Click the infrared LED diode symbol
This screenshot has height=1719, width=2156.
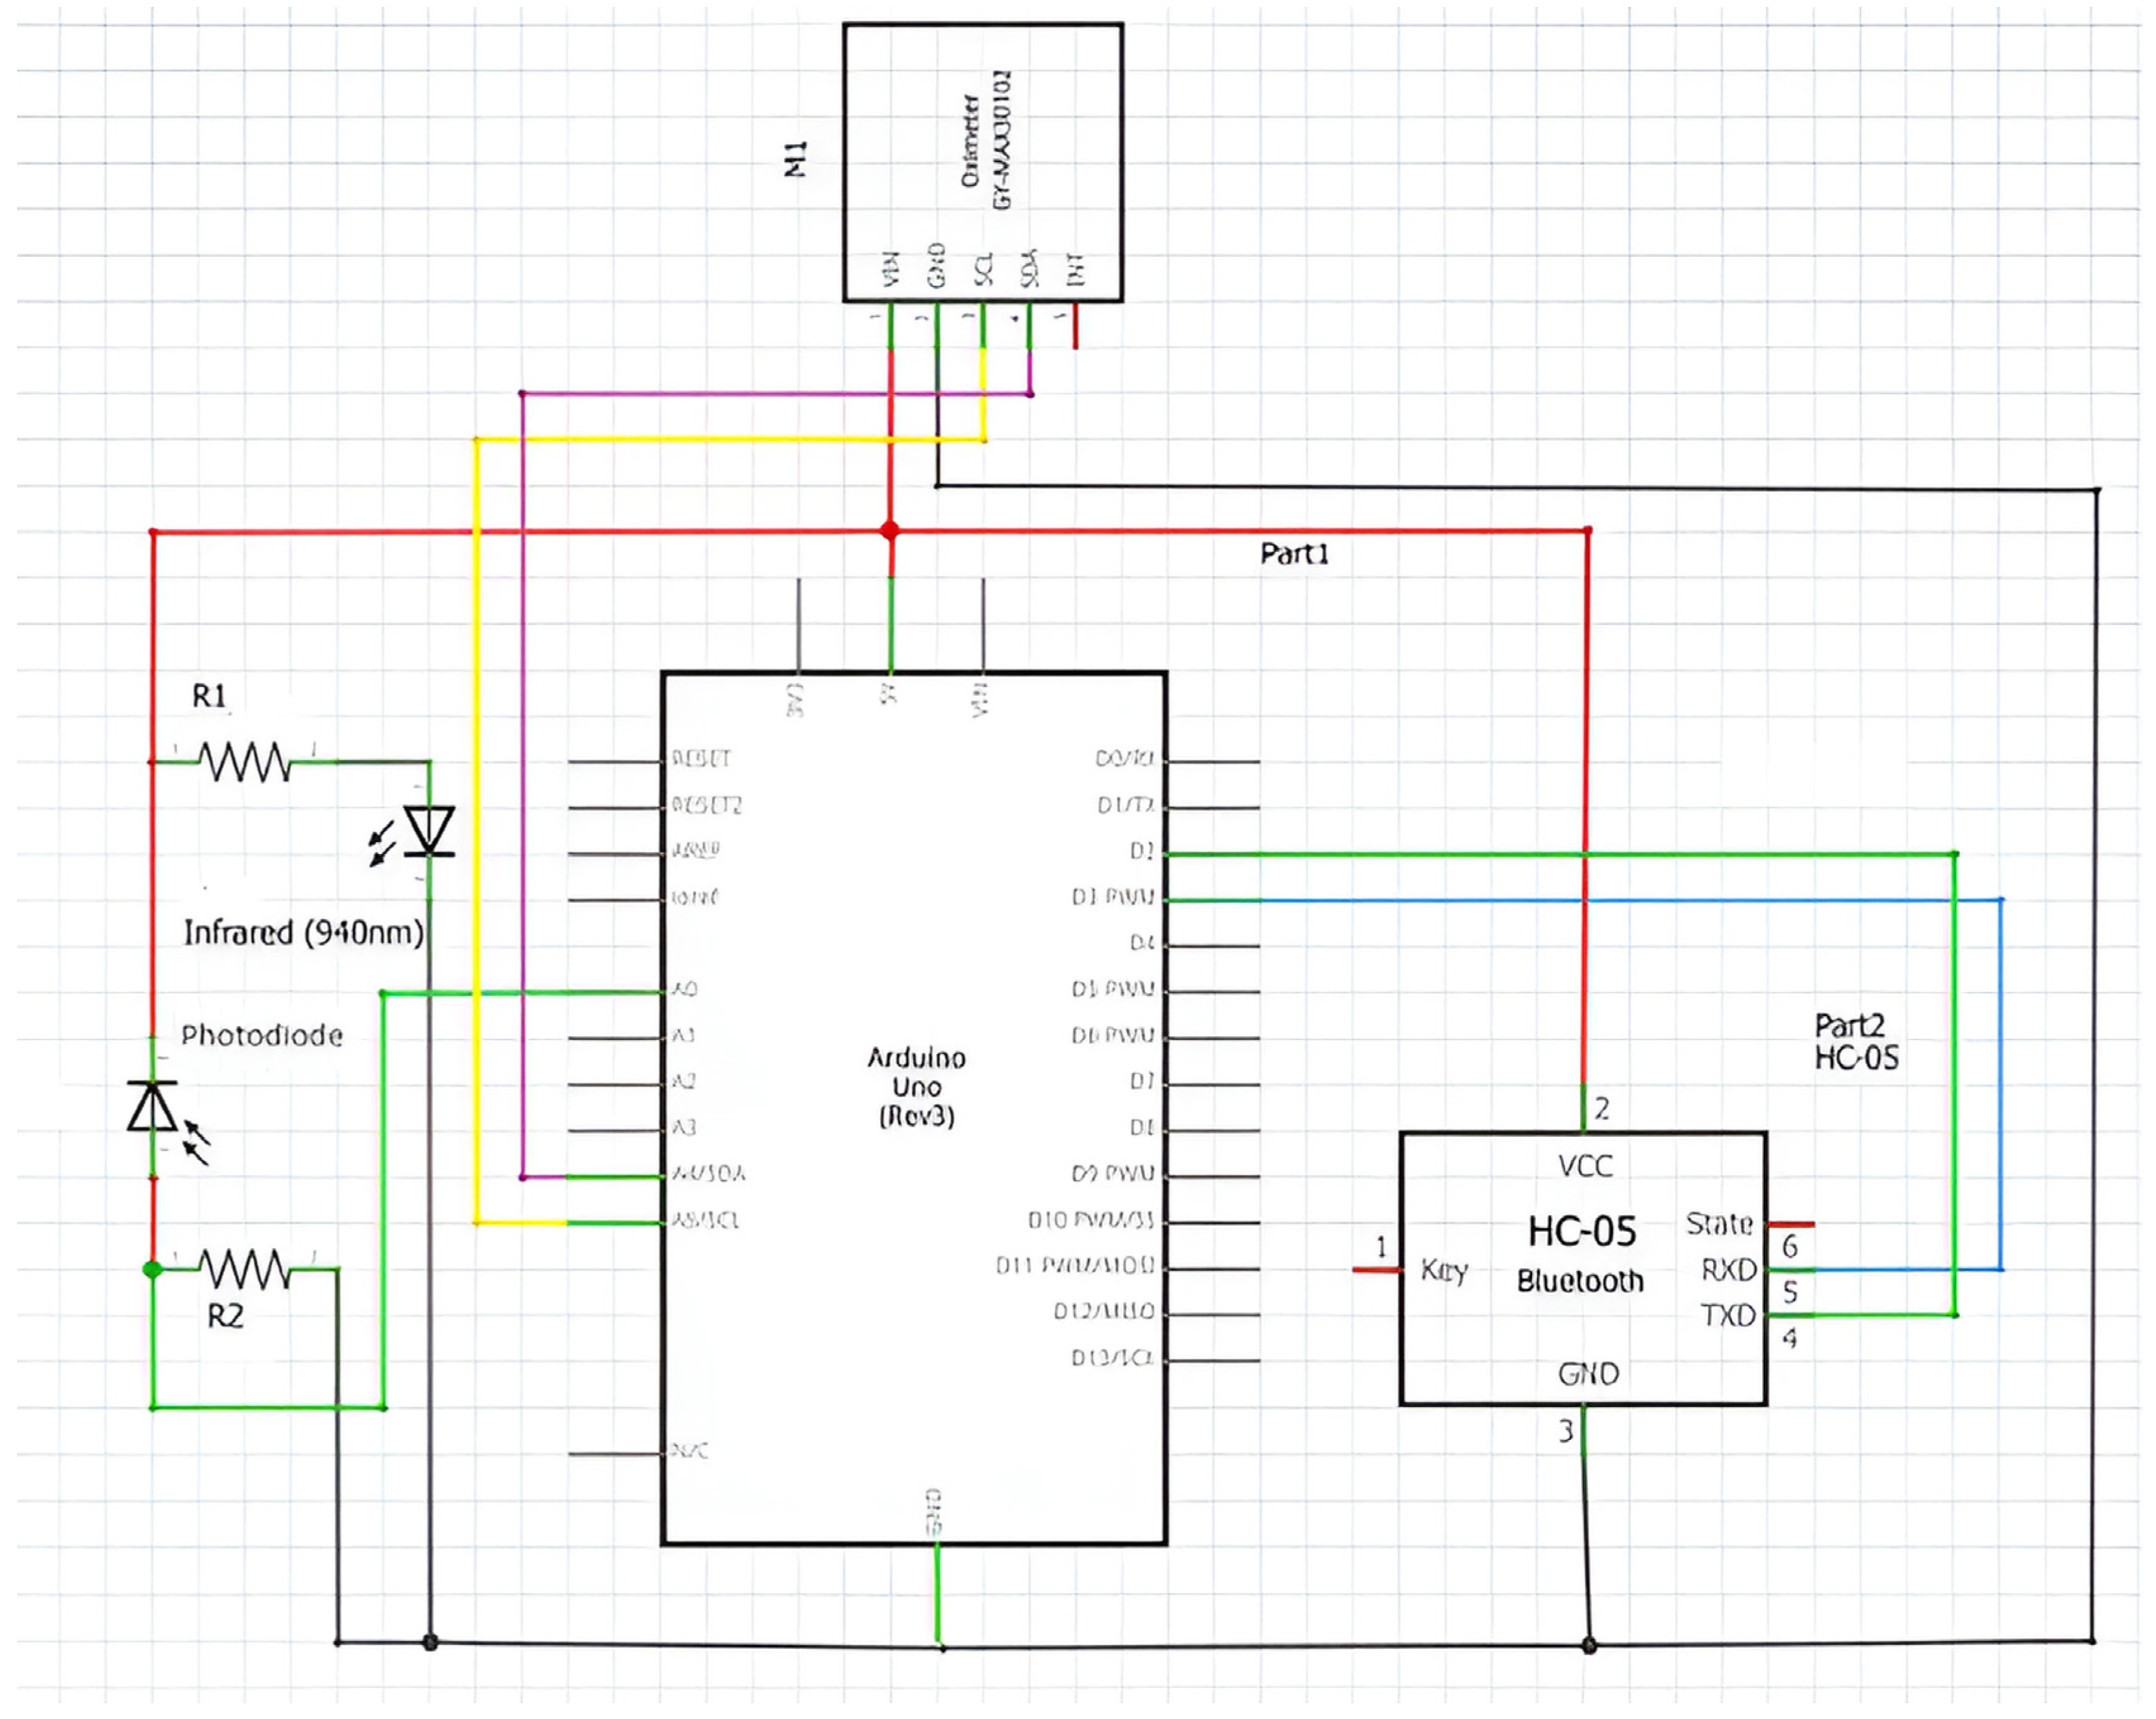tap(429, 831)
